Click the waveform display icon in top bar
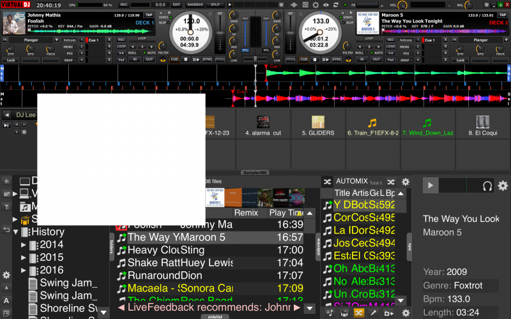Viewport: 511px width, 319px height. [x=294, y=5]
